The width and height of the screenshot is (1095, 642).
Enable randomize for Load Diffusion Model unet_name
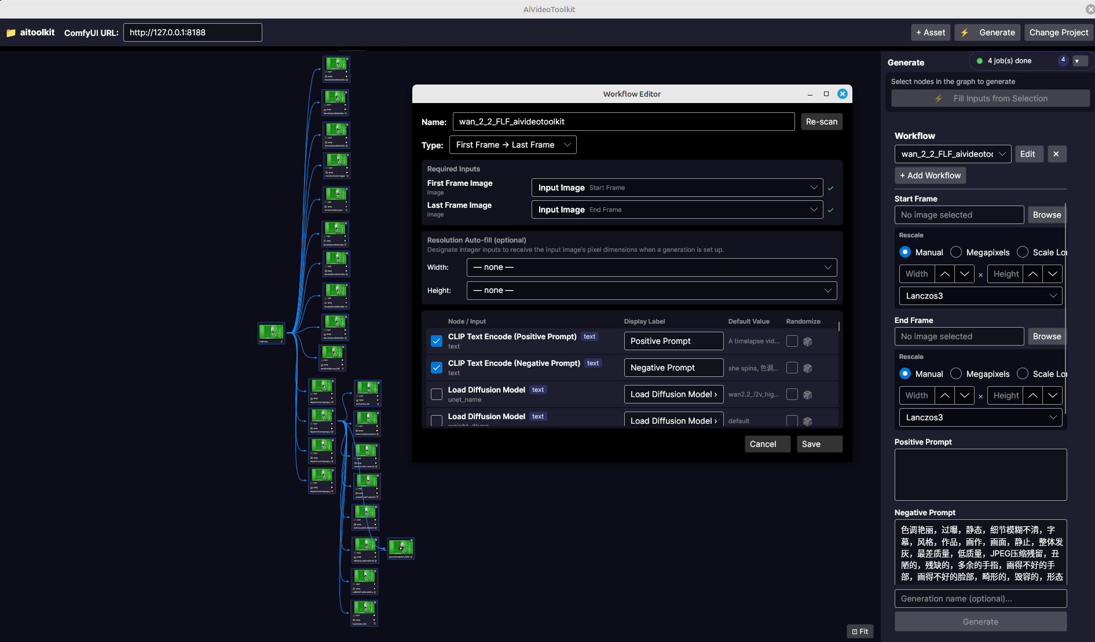click(792, 394)
